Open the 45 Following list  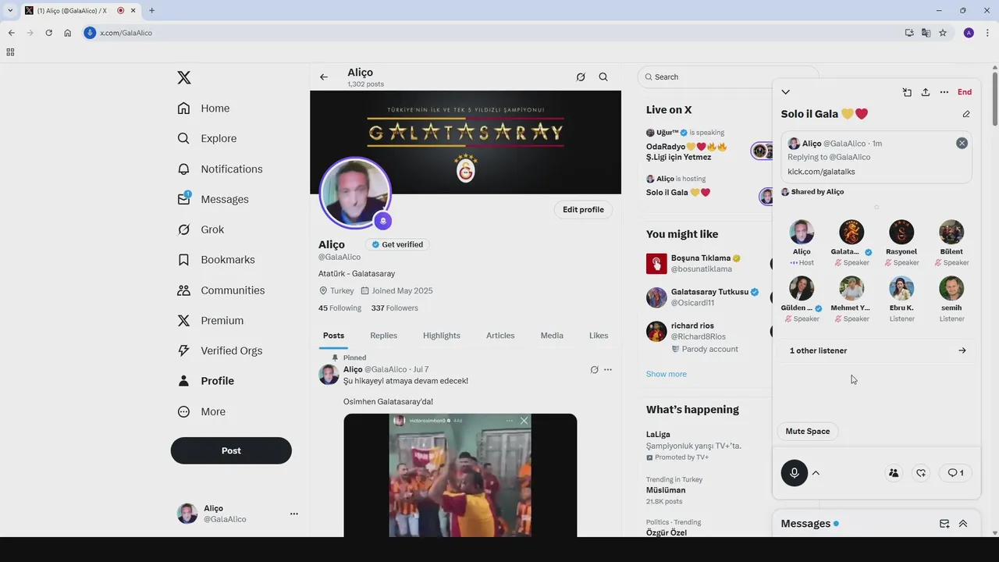coord(340,308)
